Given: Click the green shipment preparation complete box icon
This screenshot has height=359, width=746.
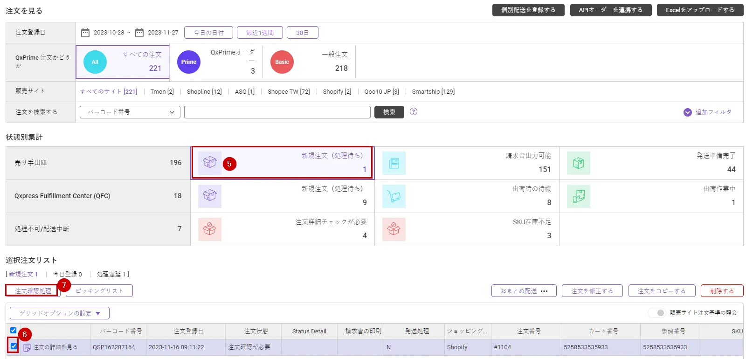Looking at the screenshot, I should (x=579, y=163).
